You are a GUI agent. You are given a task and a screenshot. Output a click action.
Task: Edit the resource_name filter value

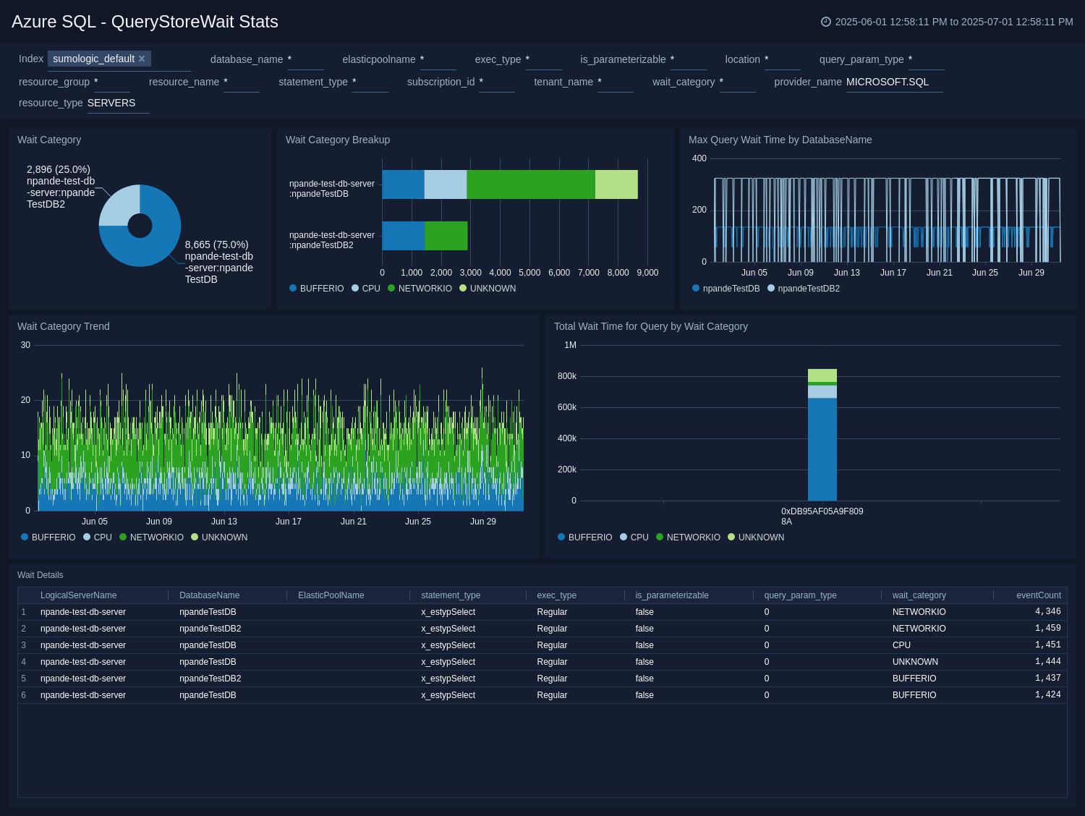coord(242,82)
